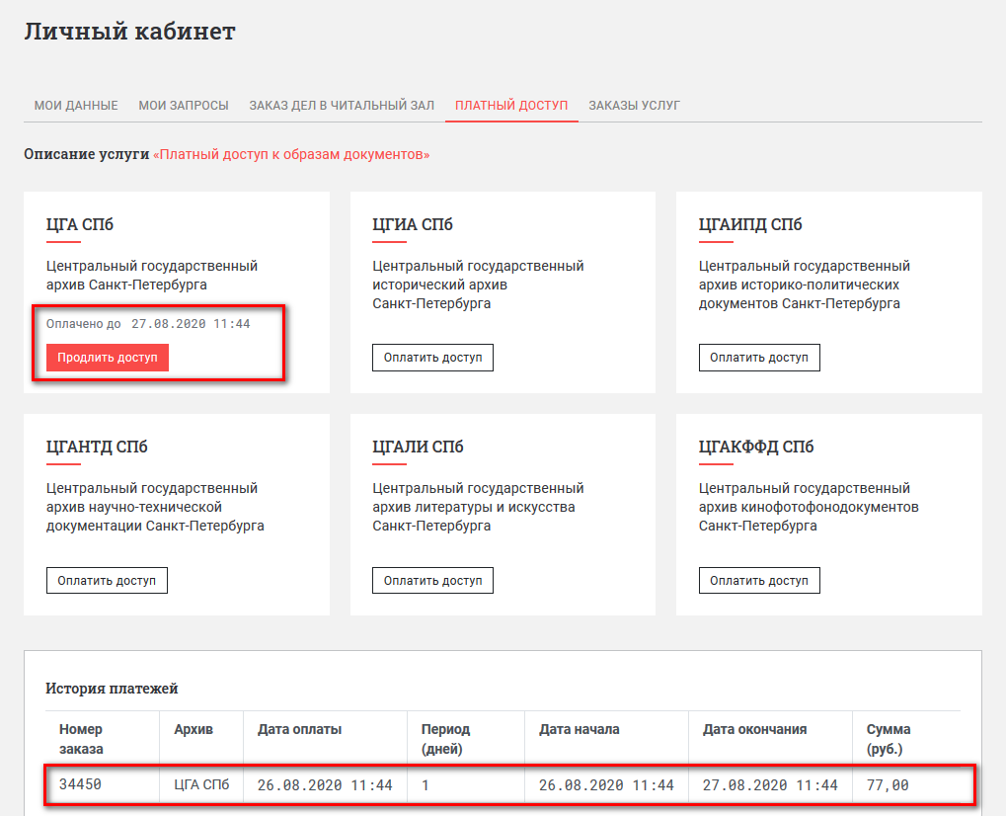This screenshot has width=1006, height=816.
Task: Select the ПЛАТНЫЙ ДОСТУП tab
Action: click(511, 106)
